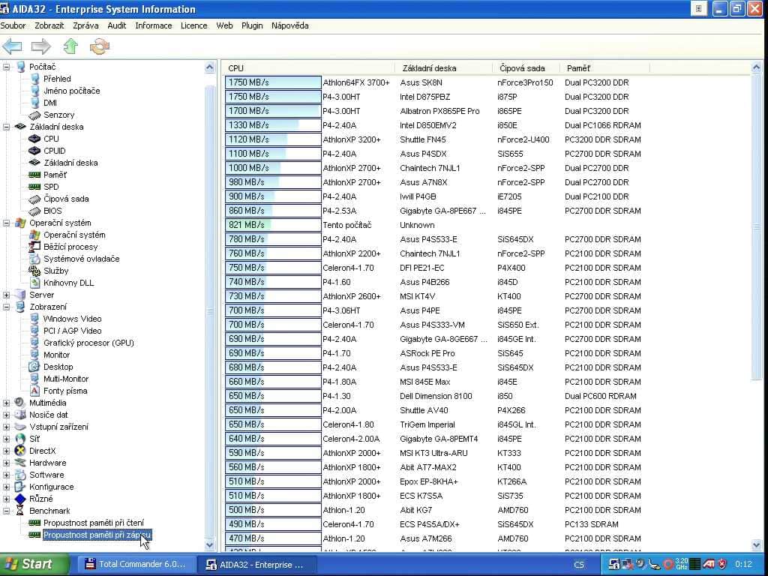
Task: Select the Jméno počítače tree item
Action: point(71,91)
